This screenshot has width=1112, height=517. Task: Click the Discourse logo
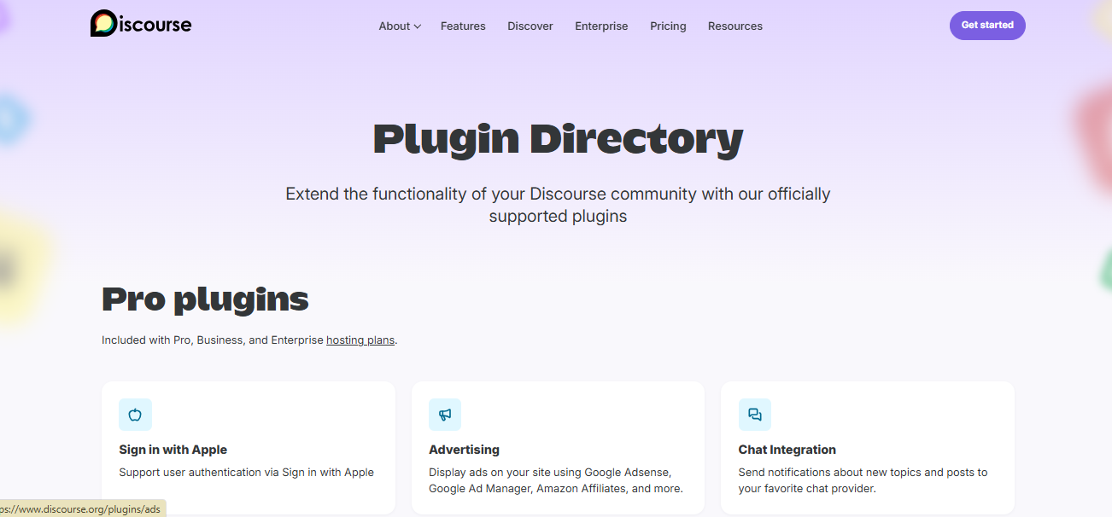pos(141,24)
